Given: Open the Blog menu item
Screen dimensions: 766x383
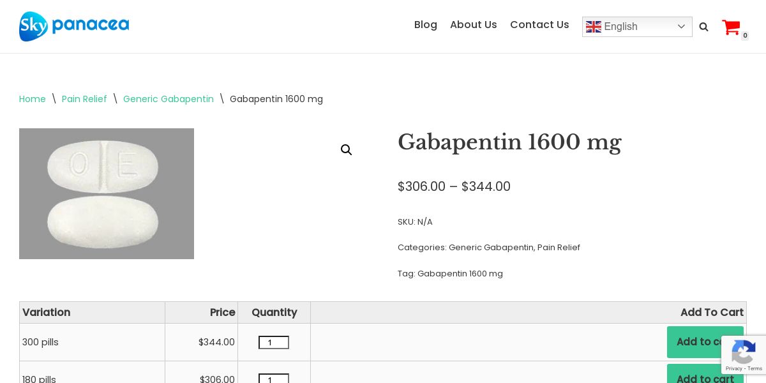Looking at the screenshot, I should [x=426, y=25].
